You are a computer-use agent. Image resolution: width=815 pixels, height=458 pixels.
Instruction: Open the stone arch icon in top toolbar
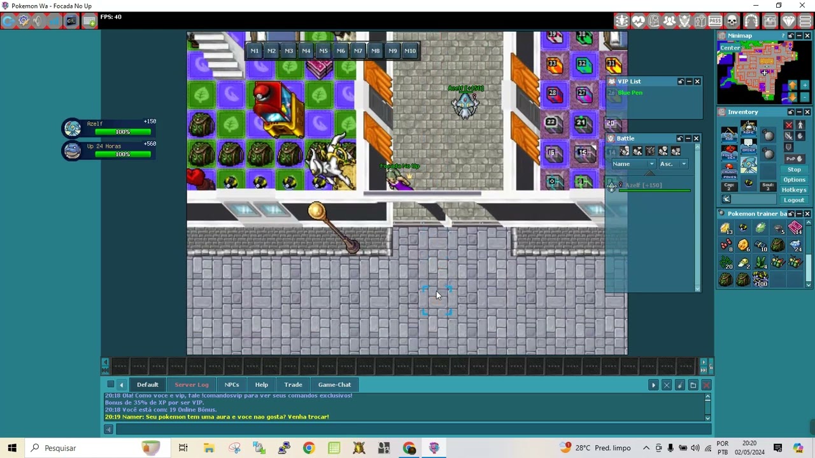tap(751, 21)
